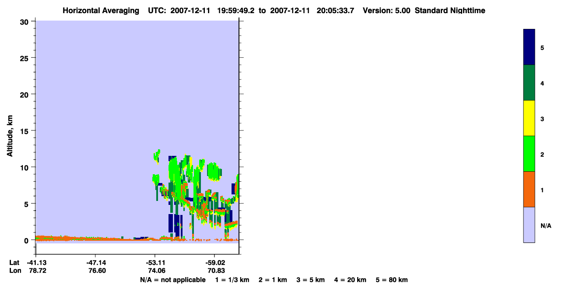Screen dimensions: 569x292
Task: Click the dark blue level 5 color swatch
Action: coord(529,47)
